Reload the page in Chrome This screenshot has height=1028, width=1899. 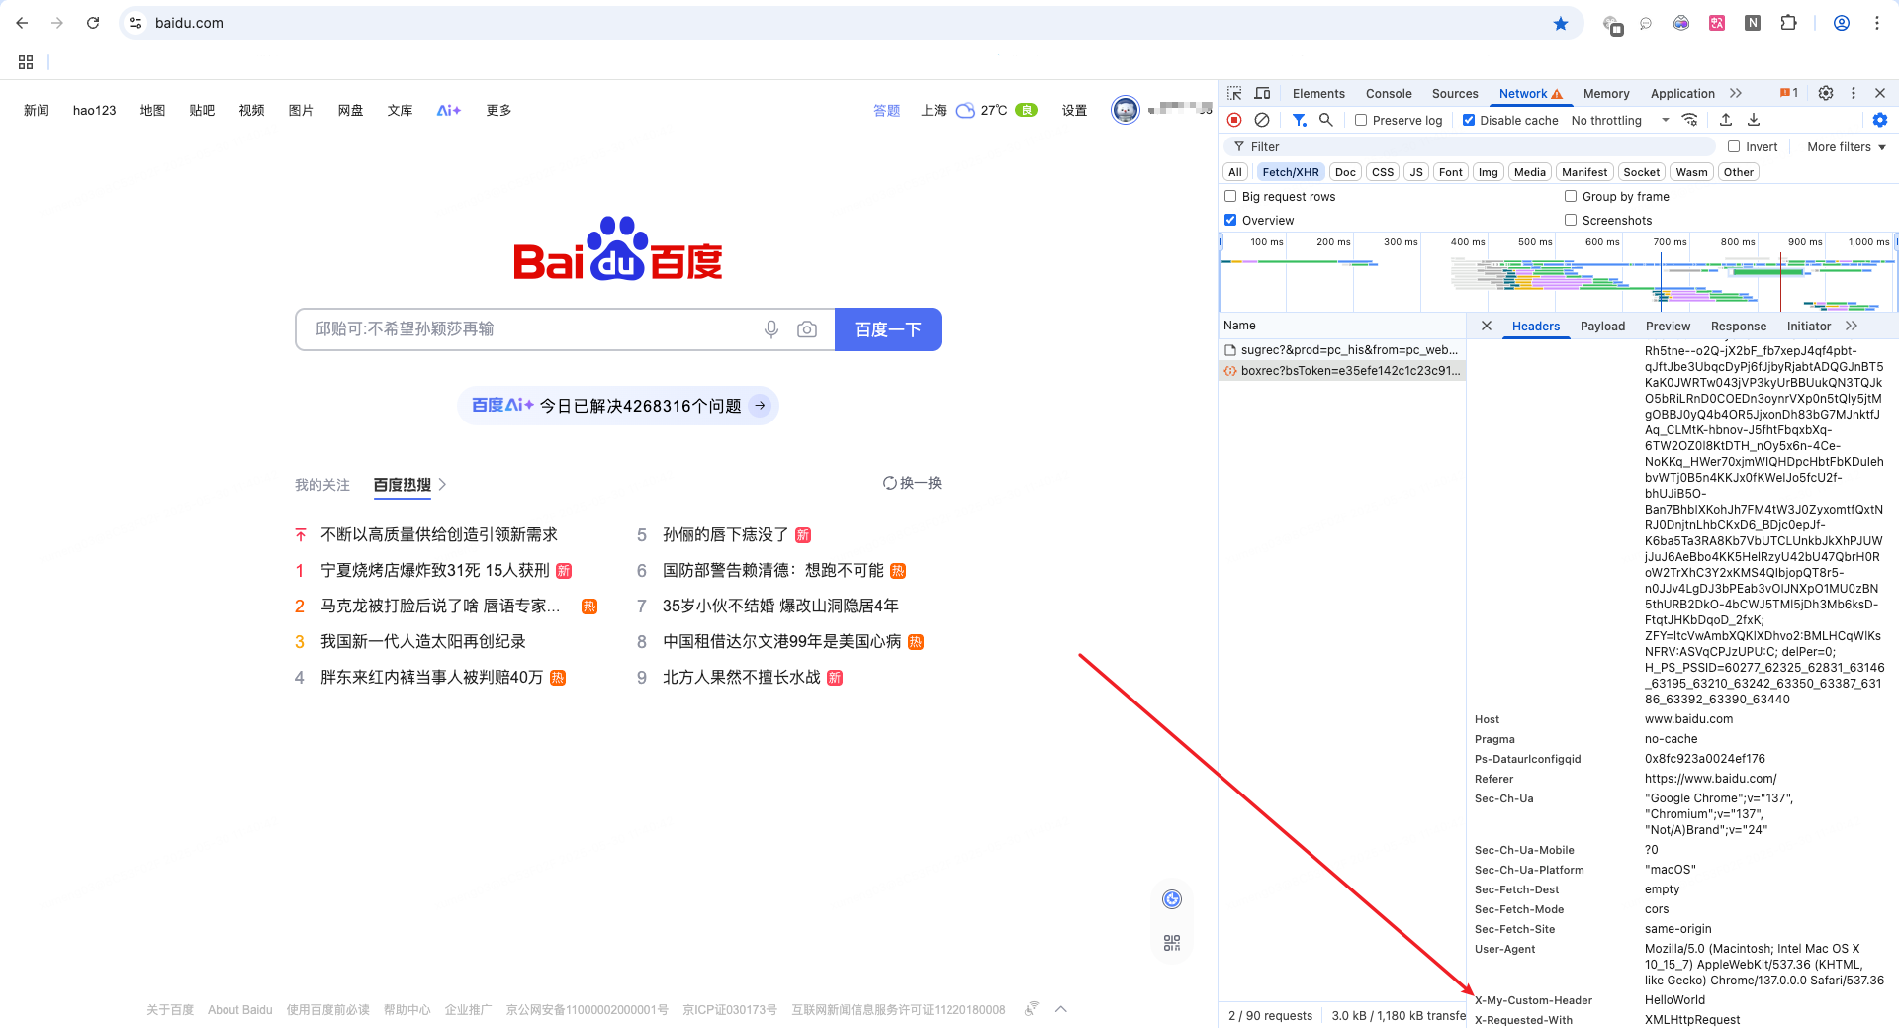(93, 23)
